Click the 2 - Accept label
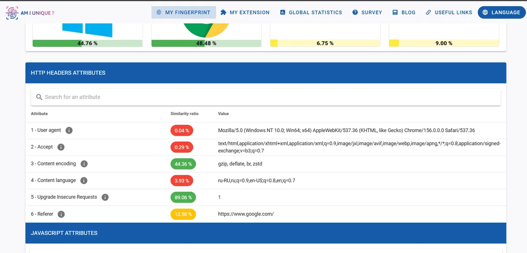 point(42,147)
